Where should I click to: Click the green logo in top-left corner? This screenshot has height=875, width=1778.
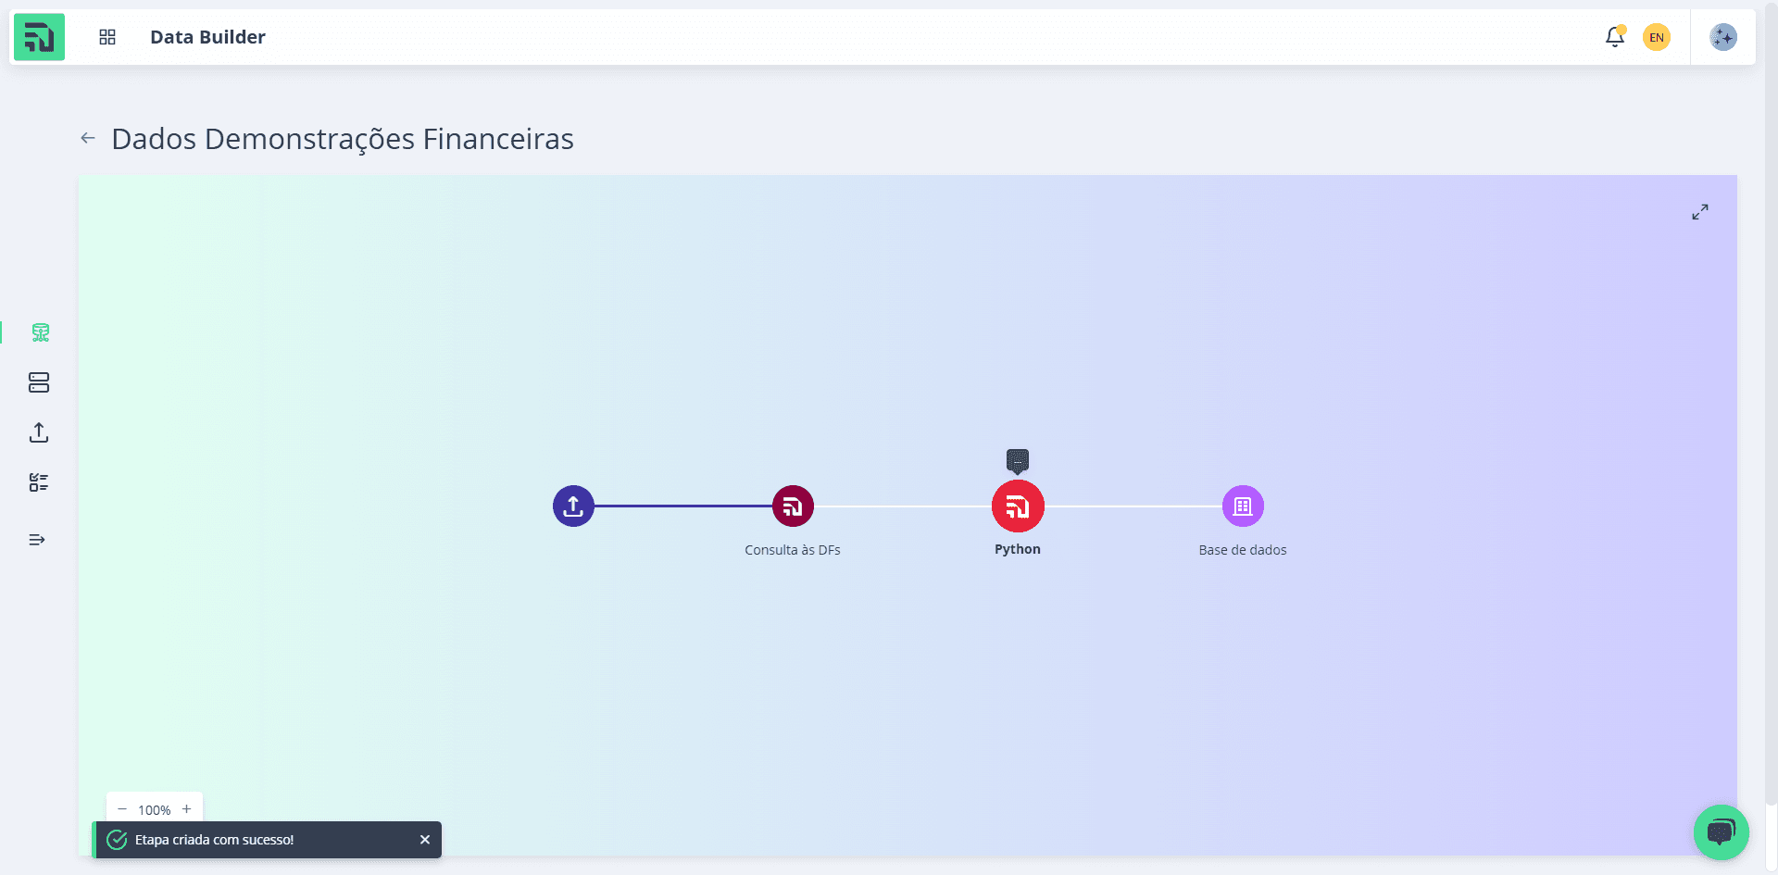click(39, 37)
